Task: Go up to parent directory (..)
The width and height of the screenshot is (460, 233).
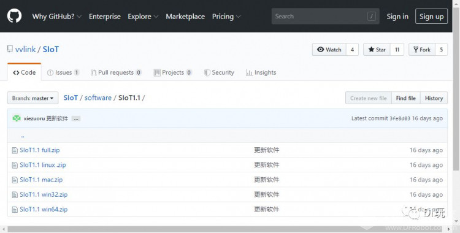Action: [23, 136]
